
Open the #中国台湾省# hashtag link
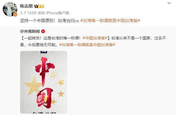(x=95, y=38)
